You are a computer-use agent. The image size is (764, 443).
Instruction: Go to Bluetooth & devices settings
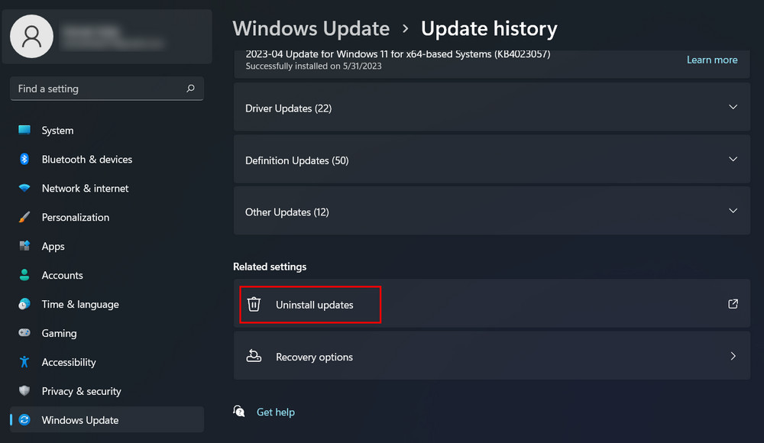click(107, 160)
